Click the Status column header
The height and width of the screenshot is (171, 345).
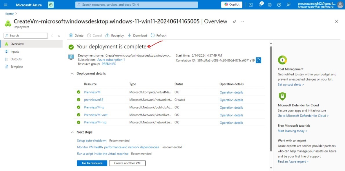179,84
